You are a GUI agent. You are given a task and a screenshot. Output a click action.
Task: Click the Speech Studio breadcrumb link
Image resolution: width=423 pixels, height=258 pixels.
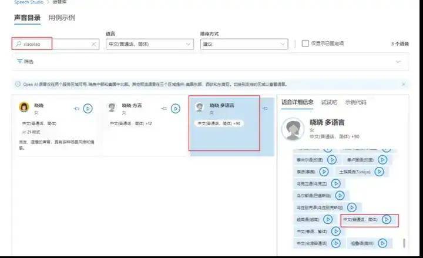(x=28, y=2)
